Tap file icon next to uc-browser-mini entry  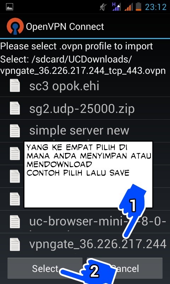coord(15,222)
